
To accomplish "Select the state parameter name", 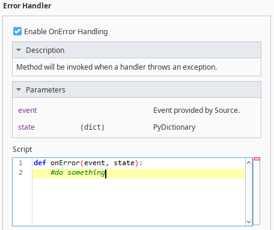I will (x=26, y=127).
